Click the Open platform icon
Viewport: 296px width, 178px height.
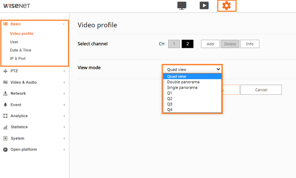click(5, 149)
